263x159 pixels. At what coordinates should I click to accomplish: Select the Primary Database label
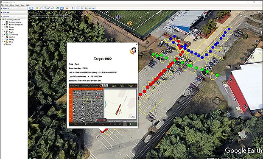tap(14, 20)
